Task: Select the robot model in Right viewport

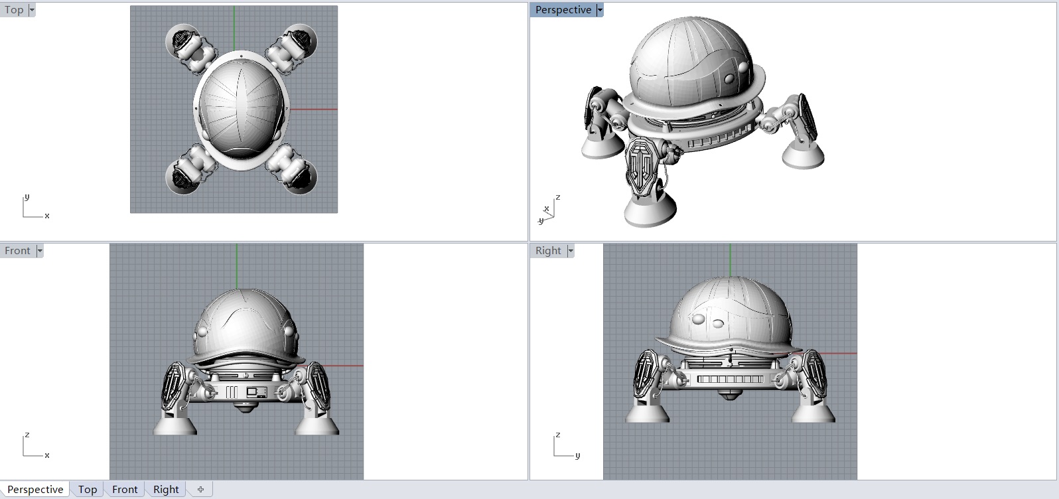Action: tap(730, 348)
